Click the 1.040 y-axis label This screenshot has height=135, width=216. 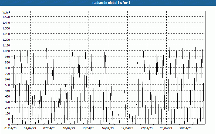(6, 51)
